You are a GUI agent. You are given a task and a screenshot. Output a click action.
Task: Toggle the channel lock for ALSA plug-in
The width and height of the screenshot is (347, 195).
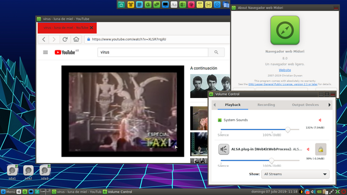pyautogui.click(x=320, y=149)
